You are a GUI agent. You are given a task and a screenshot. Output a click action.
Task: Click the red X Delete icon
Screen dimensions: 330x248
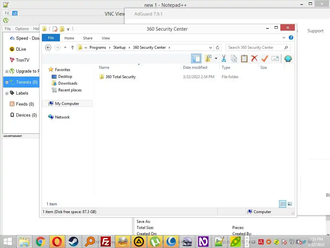pos(254,58)
